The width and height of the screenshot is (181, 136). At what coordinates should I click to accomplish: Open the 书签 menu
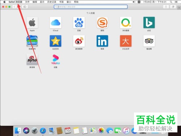click(62, 2)
